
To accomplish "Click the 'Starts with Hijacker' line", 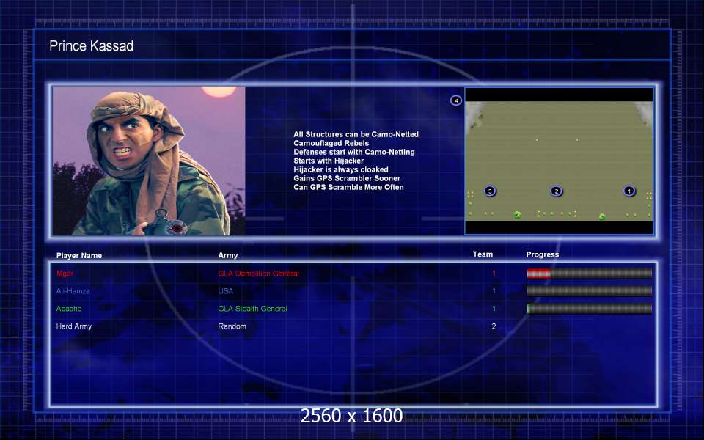I will tap(329, 161).
